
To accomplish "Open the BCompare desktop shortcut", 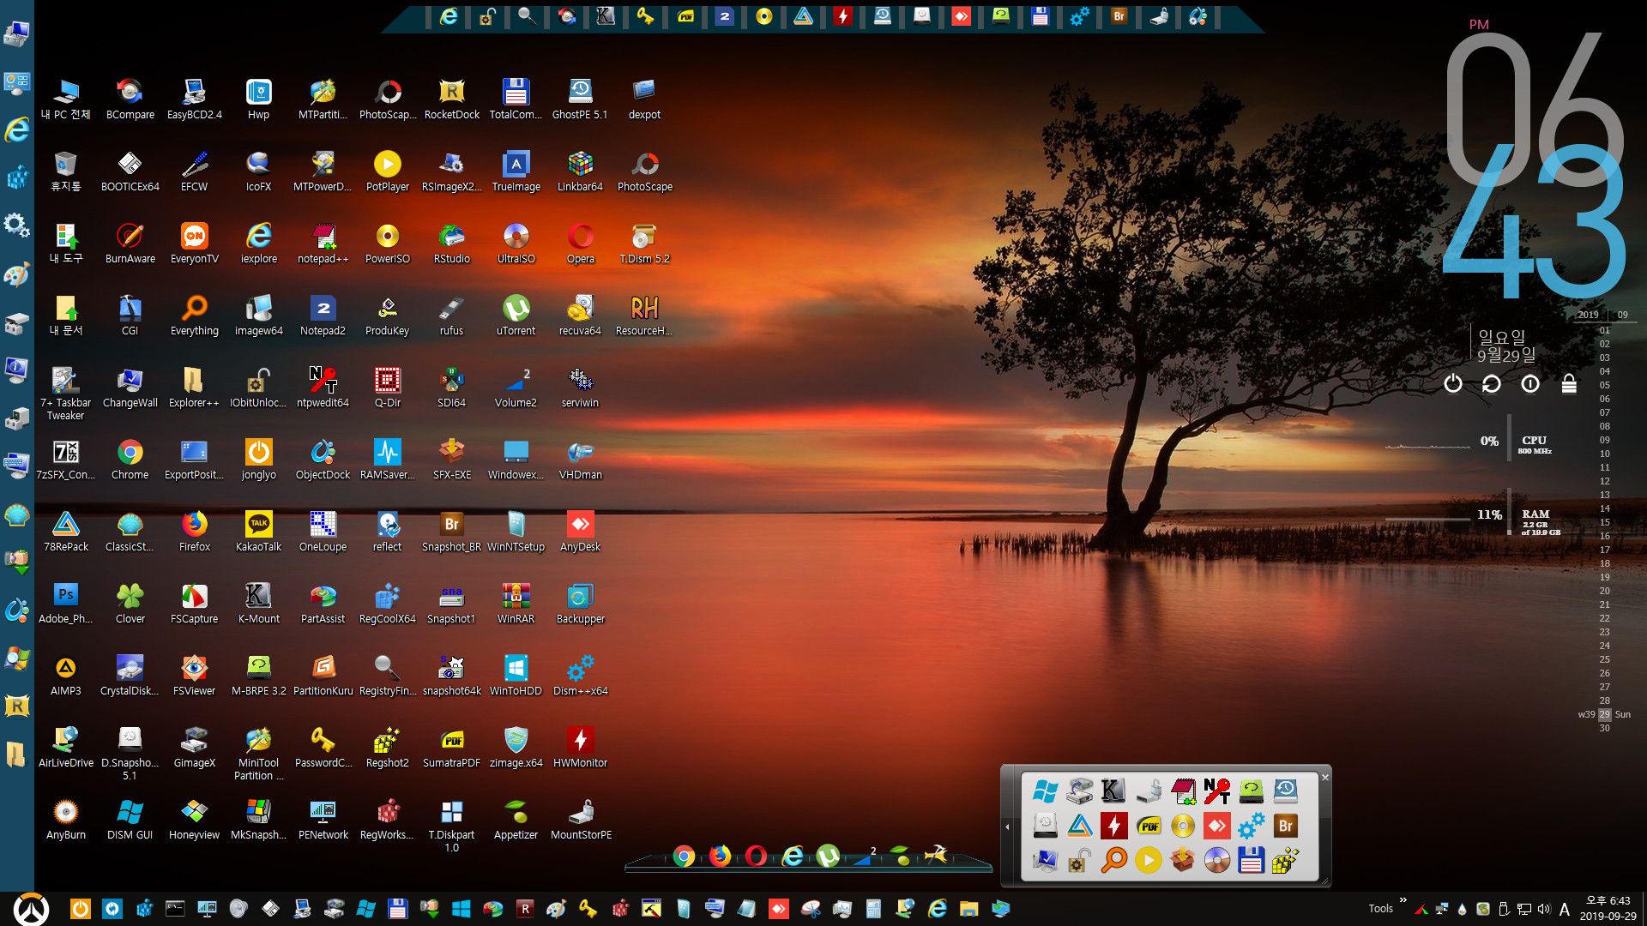I will (x=130, y=99).
